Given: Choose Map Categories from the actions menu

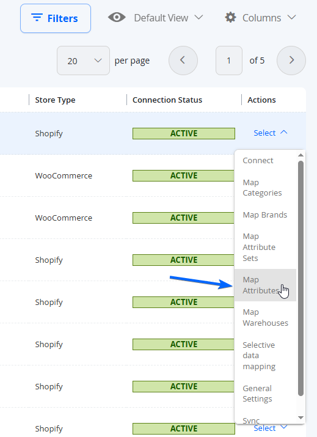Looking at the screenshot, I should [x=262, y=188].
